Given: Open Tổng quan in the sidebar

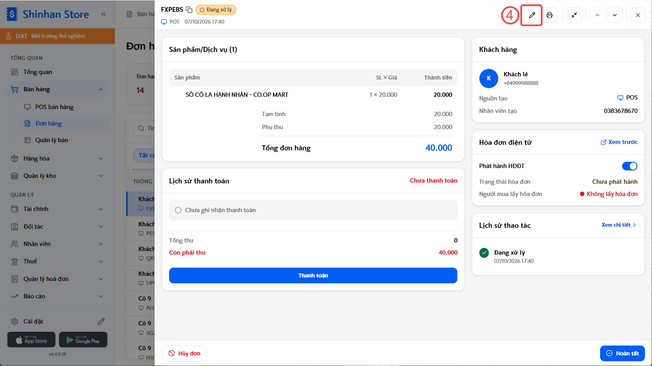Looking at the screenshot, I should [x=57, y=72].
